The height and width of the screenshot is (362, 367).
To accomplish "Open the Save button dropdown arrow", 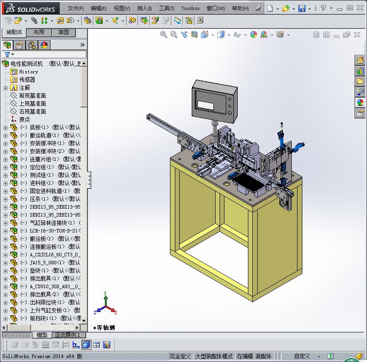I will 309,9.
